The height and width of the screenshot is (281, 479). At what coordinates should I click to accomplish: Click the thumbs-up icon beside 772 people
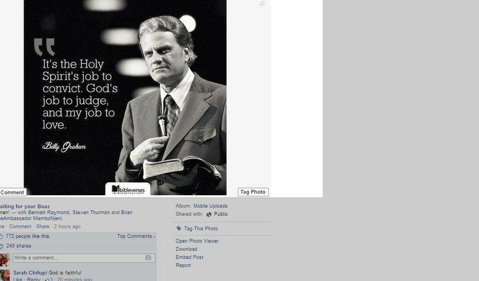(1, 236)
